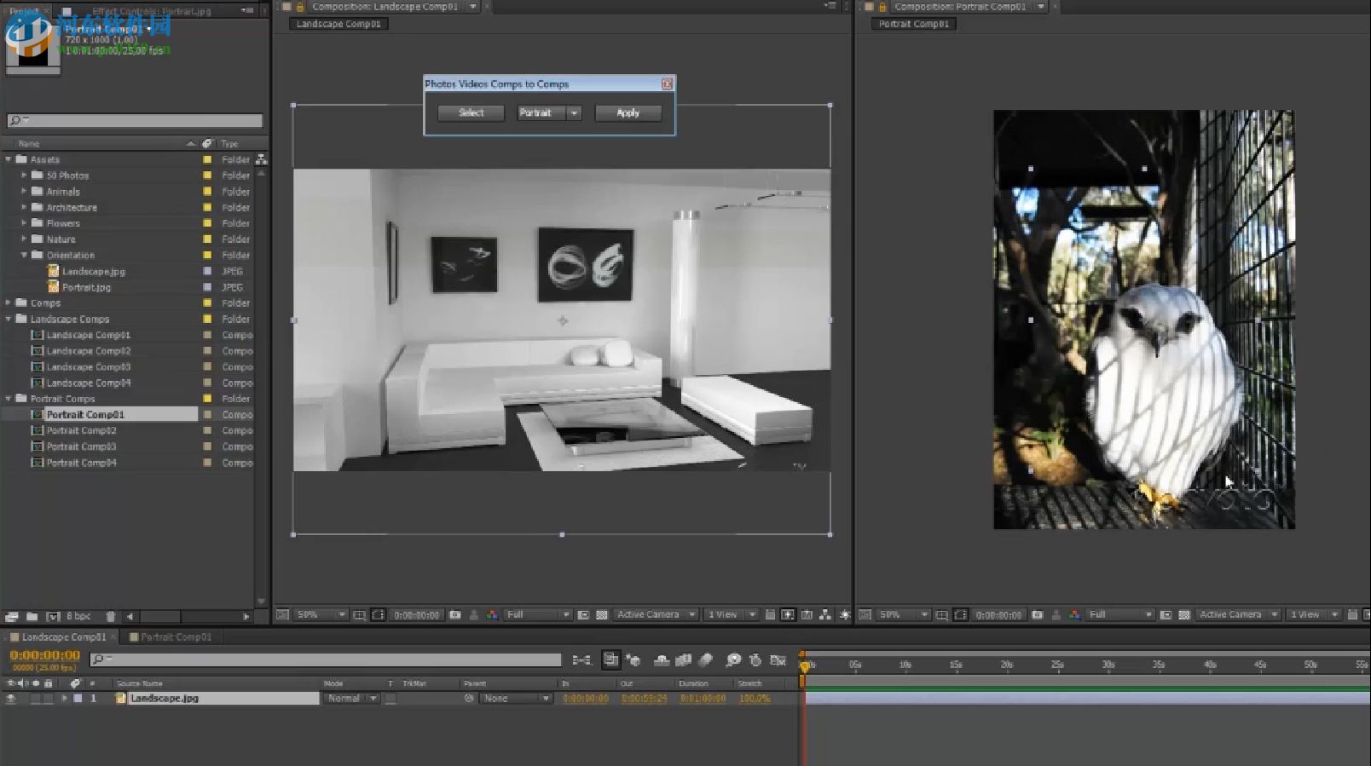Click the 8 bpc color depth indicator
The height and width of the screenshot is (766, 1371).
(78, 616)
